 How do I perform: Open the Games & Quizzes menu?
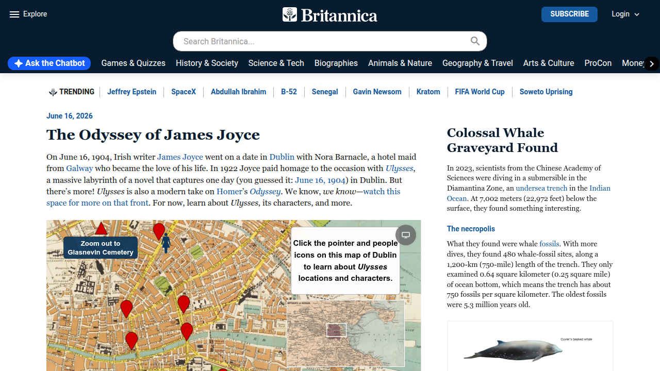(x=133, y=63)
